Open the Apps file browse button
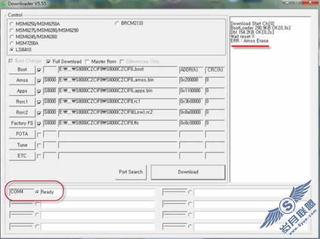Viewport: 320px width, 239px height. (22, 91)
